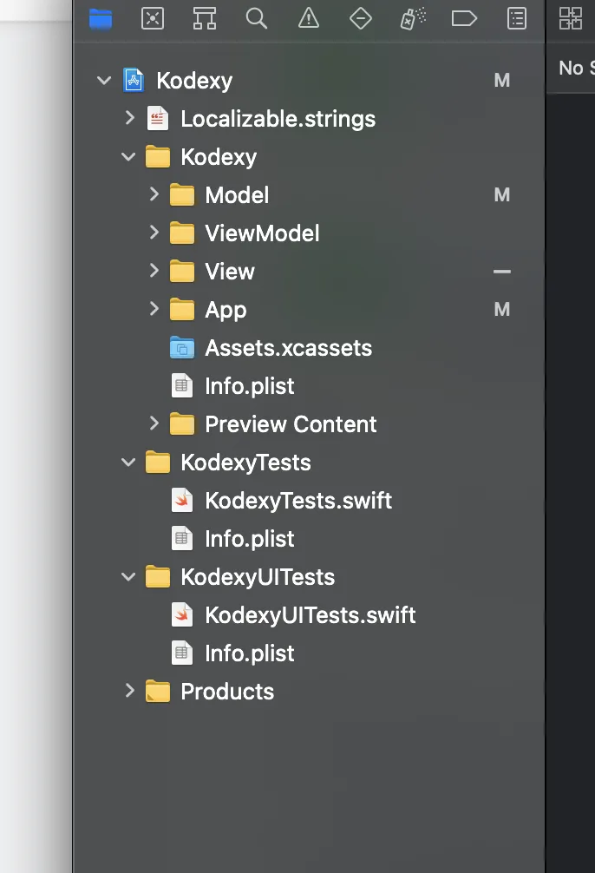
Task: Open the KodexyTests.swift file
Action: [x=298, y=501]
